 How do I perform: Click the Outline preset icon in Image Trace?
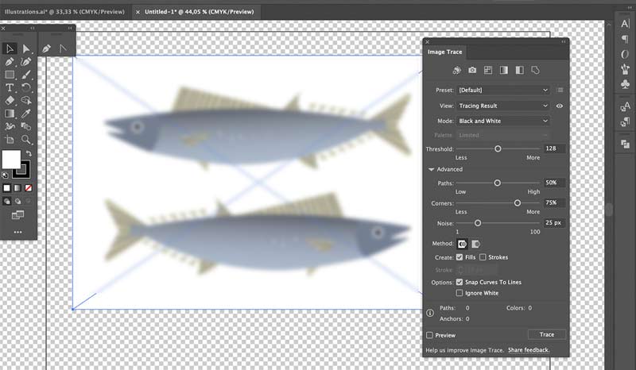pos(535,71)
